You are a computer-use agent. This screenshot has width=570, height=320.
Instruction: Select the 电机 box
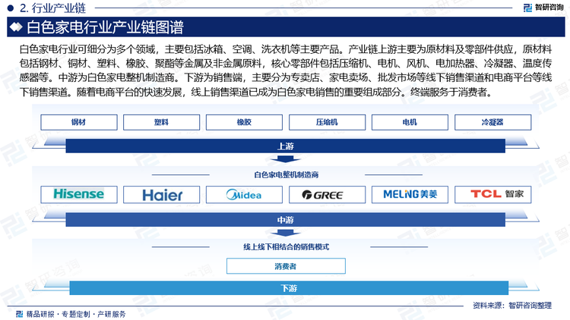(410, 122)
